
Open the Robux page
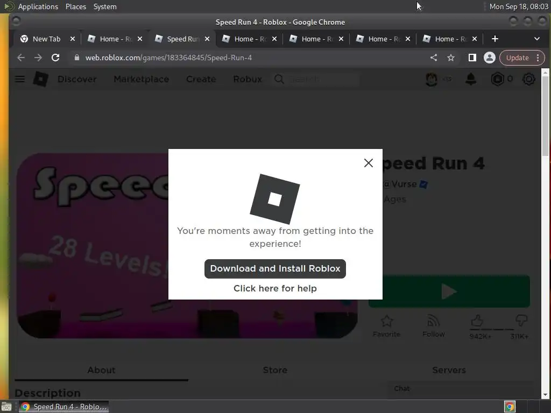click(x=248, y=79)
